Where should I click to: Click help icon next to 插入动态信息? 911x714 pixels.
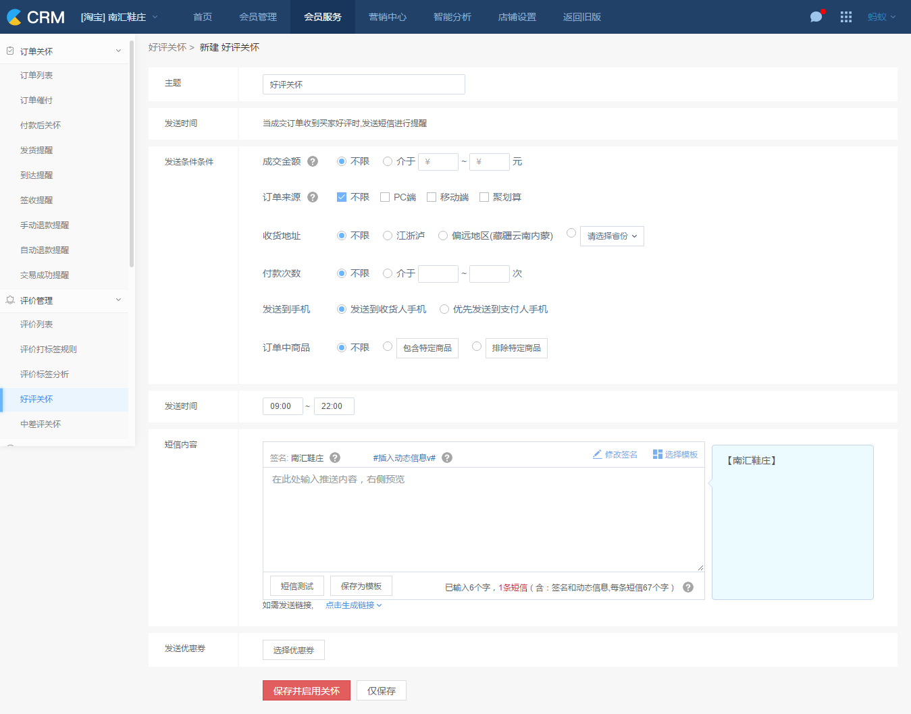click(447, 458)
